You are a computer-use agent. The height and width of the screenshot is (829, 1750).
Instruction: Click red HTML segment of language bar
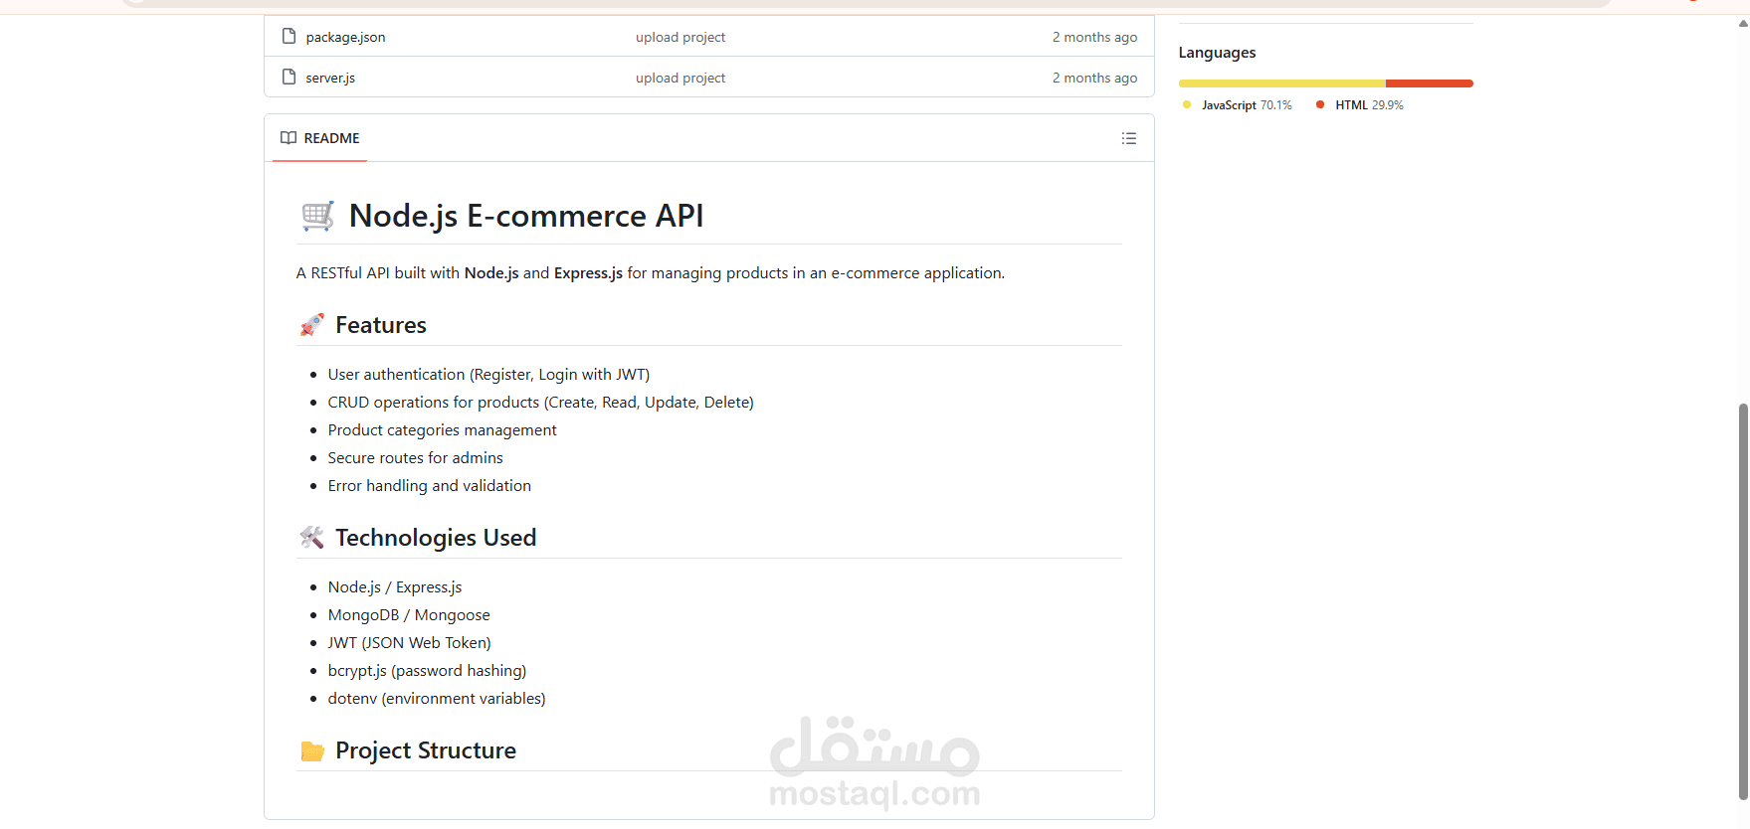pyautogui.click(x=1430, y=83)
